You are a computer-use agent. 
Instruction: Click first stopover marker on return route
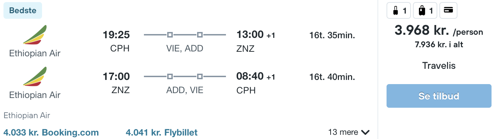coord(170,76)
